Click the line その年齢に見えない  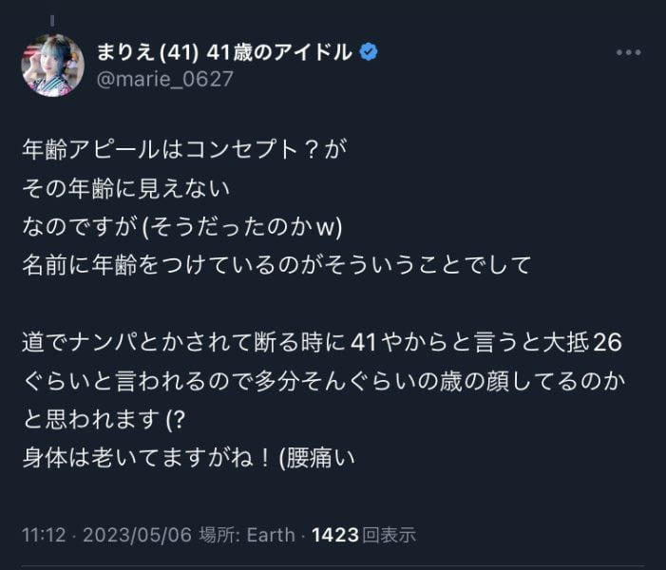click(125, 187)
